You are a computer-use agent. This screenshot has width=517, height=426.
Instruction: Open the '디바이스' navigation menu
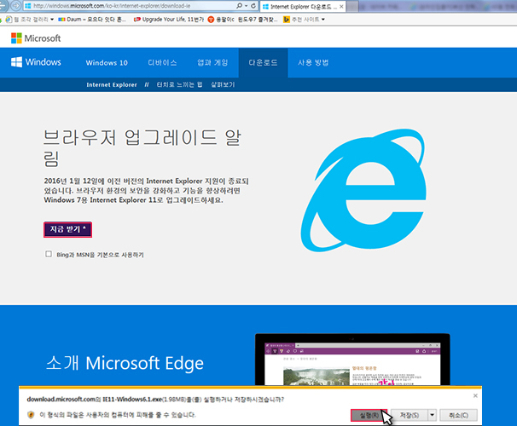coord(162,62)
